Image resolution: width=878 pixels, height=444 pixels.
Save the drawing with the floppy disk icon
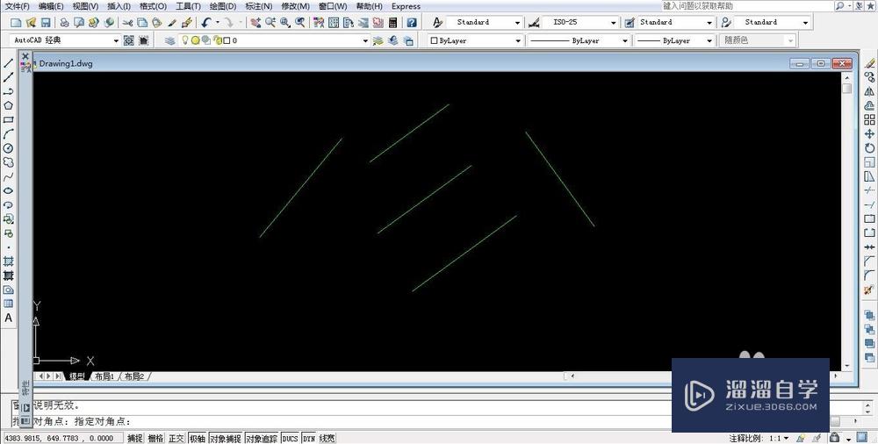(46, 23)
